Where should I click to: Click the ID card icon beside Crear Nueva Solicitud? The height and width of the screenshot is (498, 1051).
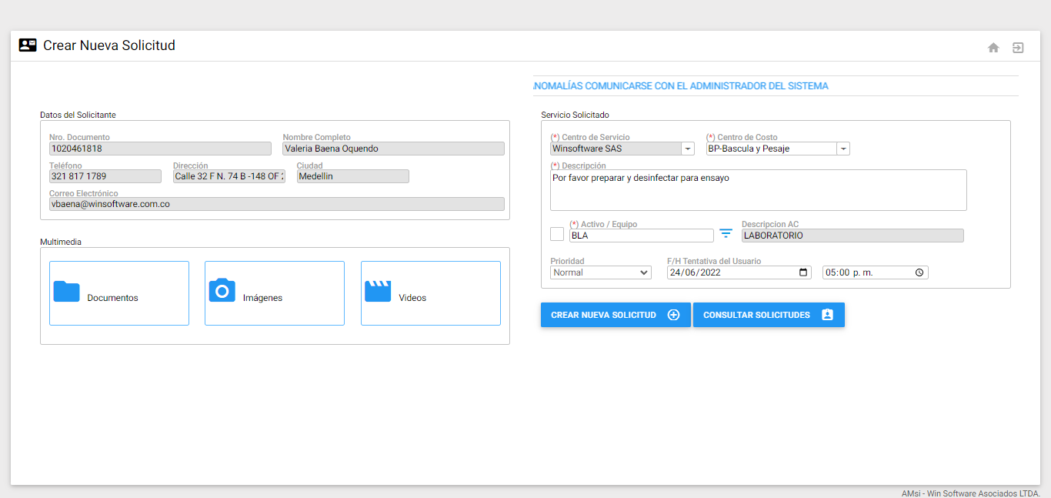28,45
